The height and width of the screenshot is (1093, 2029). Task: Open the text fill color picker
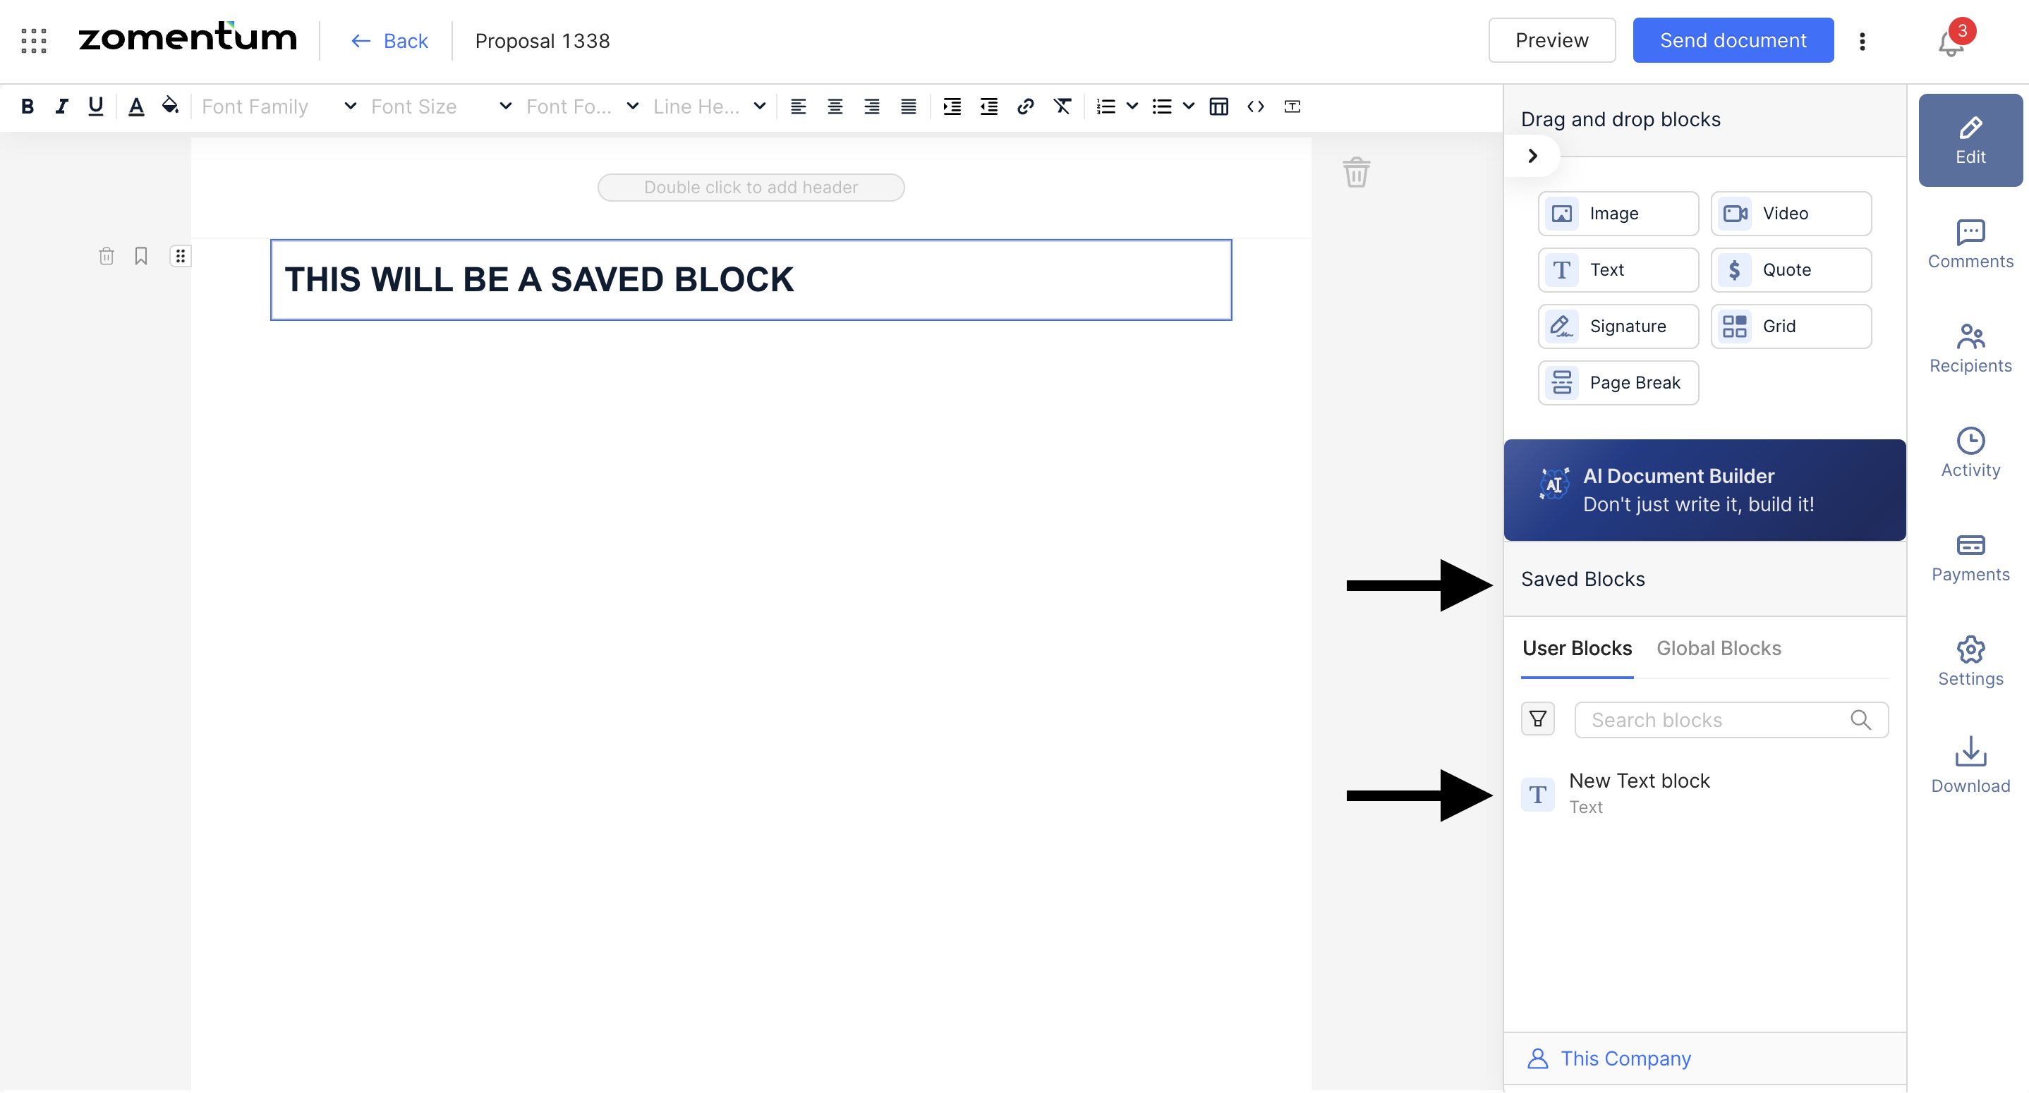click(x=169, y=106)
